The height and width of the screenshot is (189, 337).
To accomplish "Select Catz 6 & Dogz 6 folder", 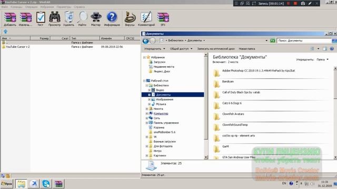I will (x=232, y=103).
